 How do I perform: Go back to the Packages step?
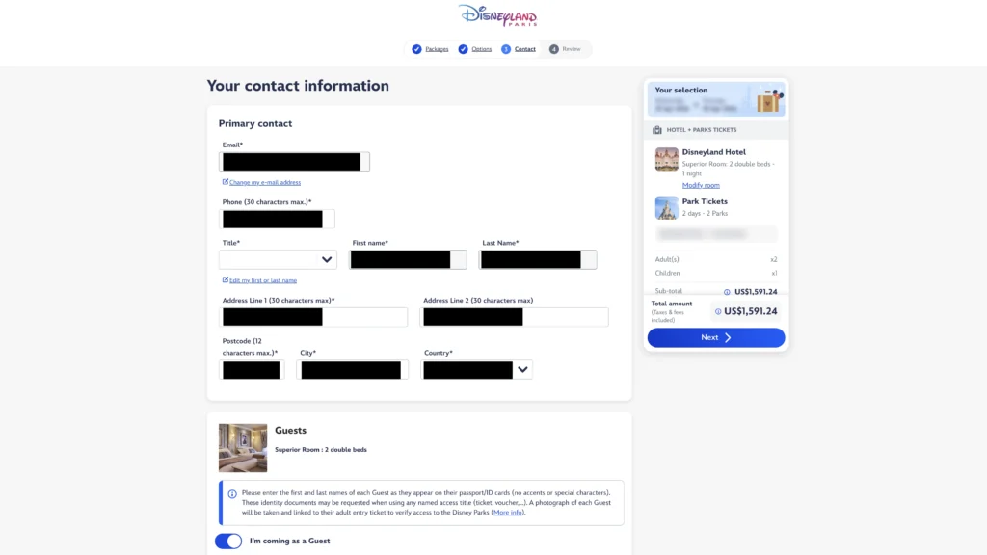[437, 49]
